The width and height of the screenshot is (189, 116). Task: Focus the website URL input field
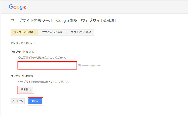point(47,65)
